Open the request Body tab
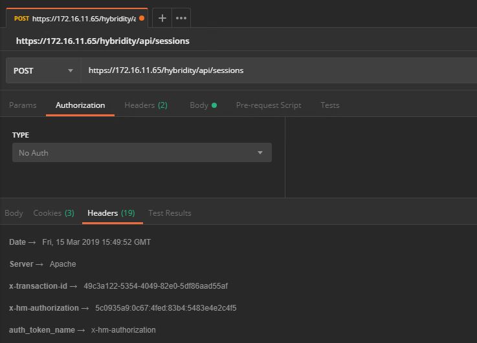This screenshot has height=343, width=477. (202, 105)
